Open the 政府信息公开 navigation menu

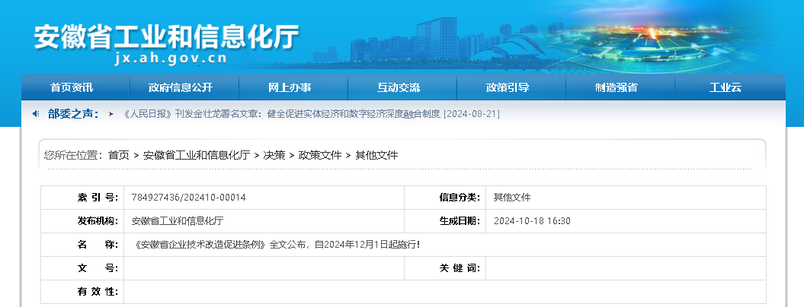tap(181, 87)
